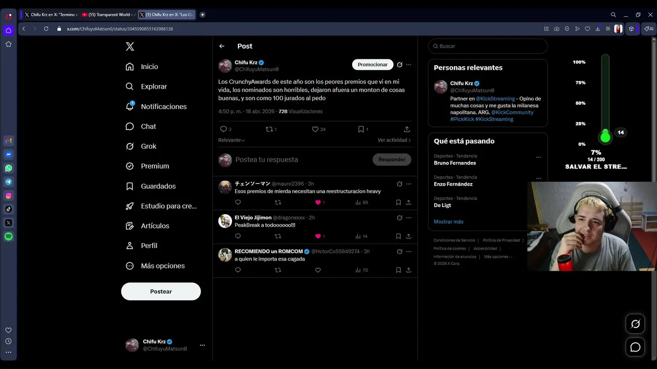Open the floating Grok button

click(635, 324)
